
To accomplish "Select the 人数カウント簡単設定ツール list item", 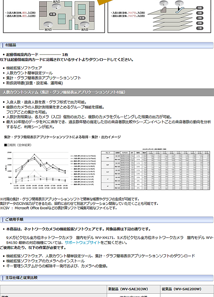I will point(29,73).
